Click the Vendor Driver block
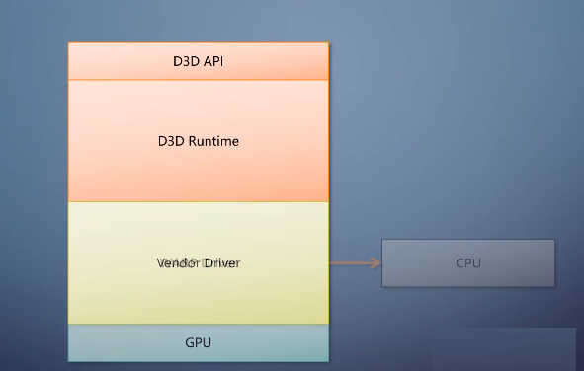This screenshot has height=371, width=584. (x=199, y=262)
